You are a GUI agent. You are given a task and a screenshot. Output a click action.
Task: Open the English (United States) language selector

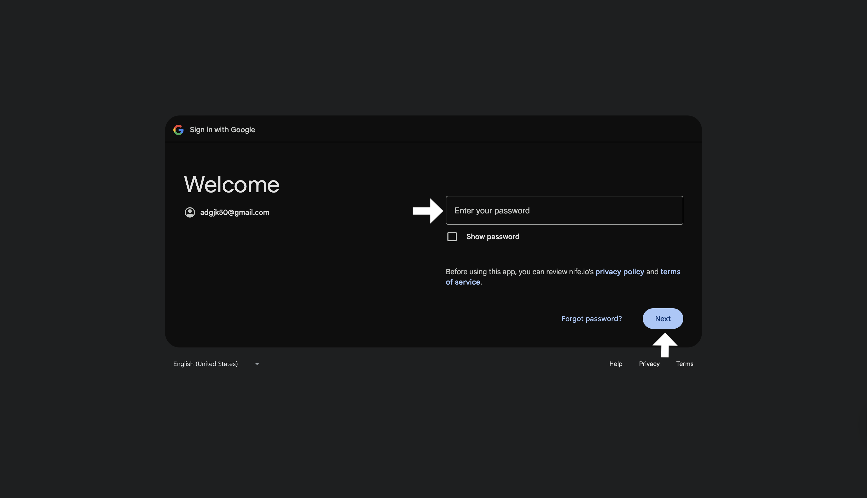click(x=205, y=364)
